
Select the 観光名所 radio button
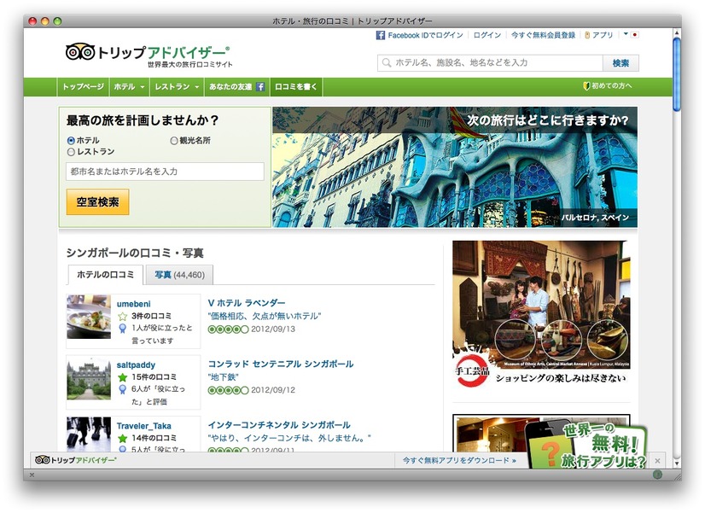pos(174,141)
